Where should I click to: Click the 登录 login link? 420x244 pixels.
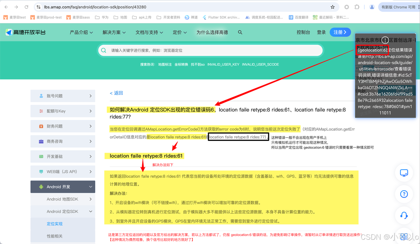click(x=321, y=32)
